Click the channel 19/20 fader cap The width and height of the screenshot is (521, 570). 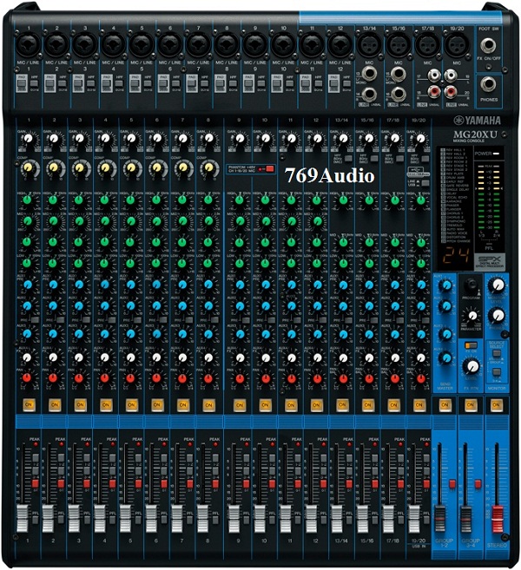pyautogui.click(x=414, y=519)
